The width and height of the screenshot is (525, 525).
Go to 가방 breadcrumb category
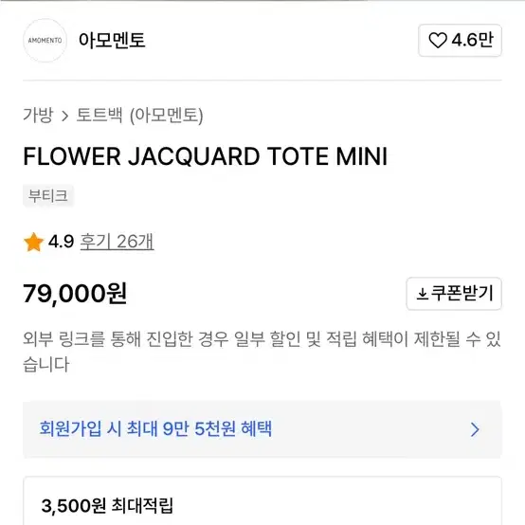pos(38,116)
